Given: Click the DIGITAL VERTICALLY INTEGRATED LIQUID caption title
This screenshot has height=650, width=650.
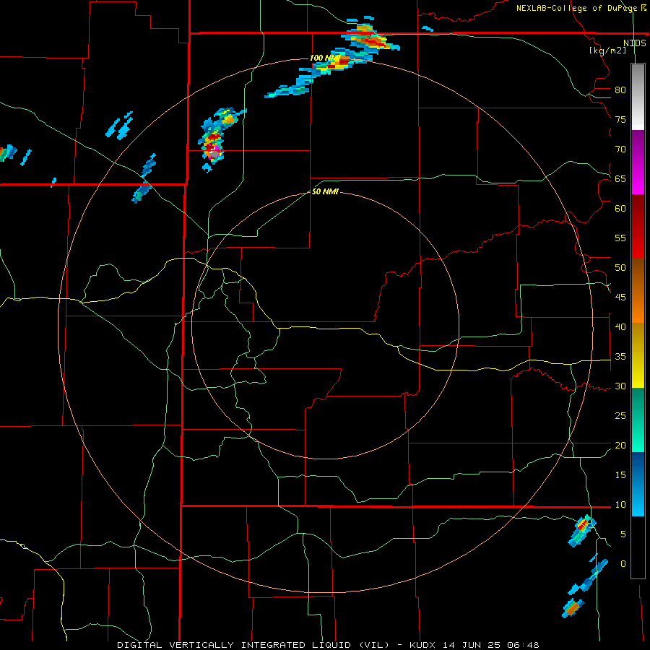Looking at the screenshot, I should coord(235,645).
